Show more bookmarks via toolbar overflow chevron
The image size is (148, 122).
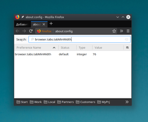tap(127, 102)
